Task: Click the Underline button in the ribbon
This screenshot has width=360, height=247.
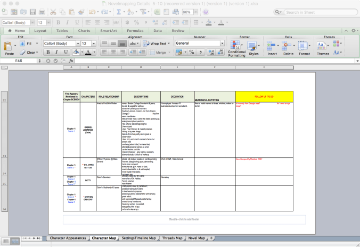Action: 66,52
